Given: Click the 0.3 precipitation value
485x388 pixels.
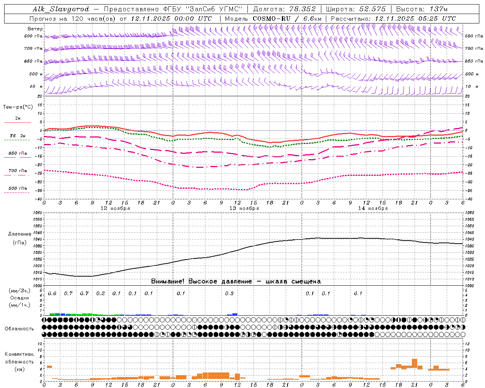Looking at the screenshot, I should (229, 293).
